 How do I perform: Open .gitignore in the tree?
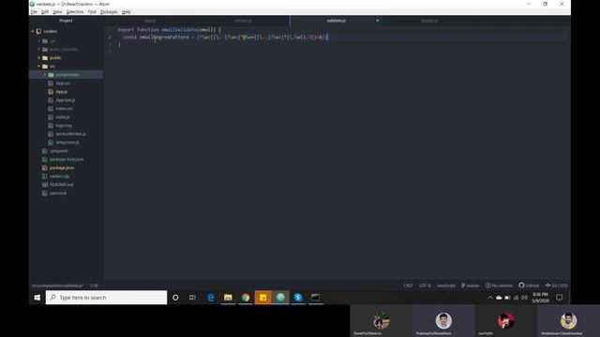click(x=59, y=151)
